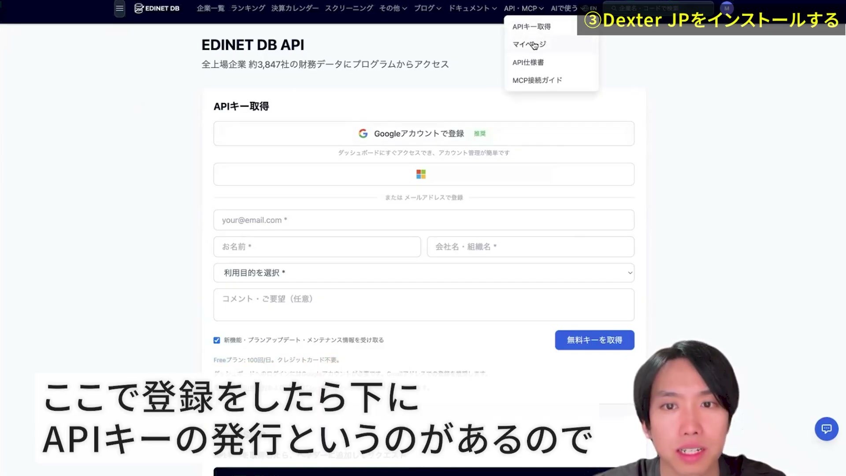This screenshot has height=476, width=846.
Task: Click the user avatar icon
Action: [727, 8]
